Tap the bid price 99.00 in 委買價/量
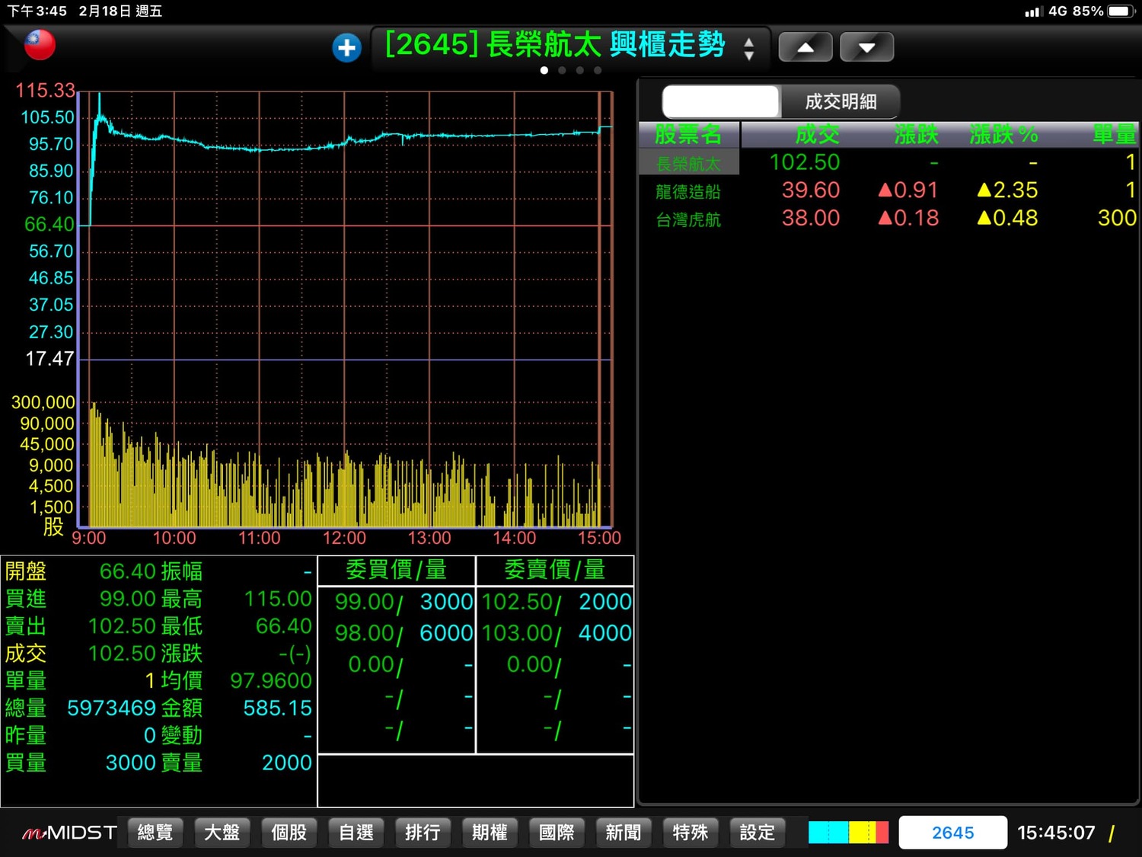This screenshot has height=857, width=1142. coord(365,602)
